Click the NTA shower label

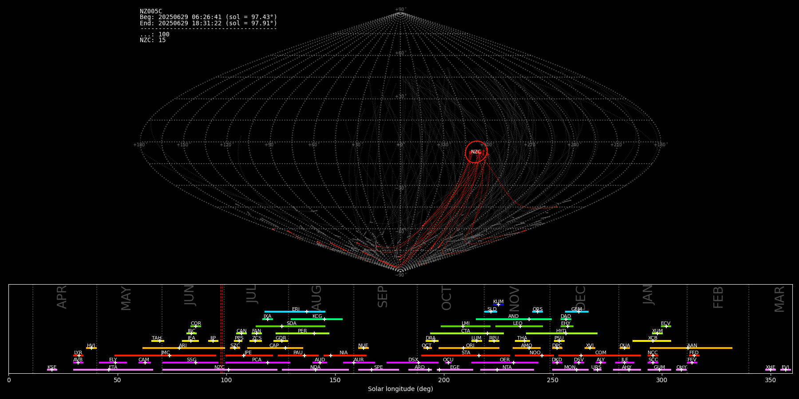pos(507,368)
